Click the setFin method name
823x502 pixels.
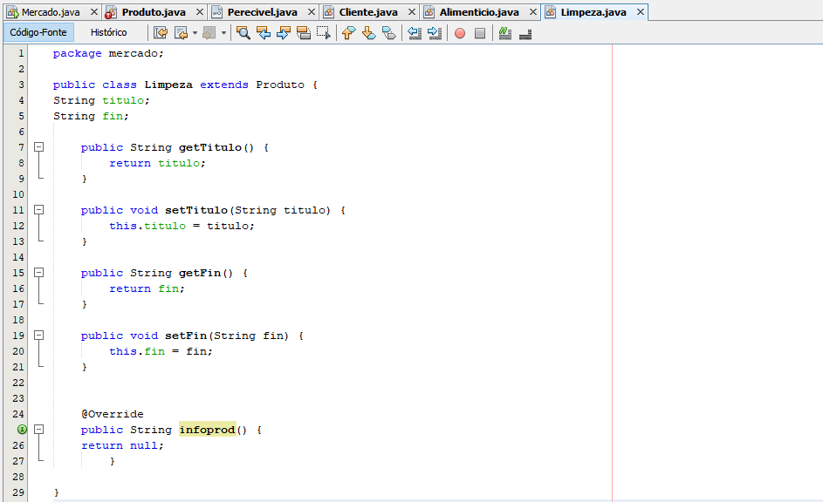click(186, 336)
